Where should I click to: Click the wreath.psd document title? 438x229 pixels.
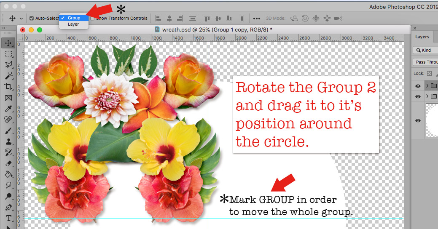point(217,29)
